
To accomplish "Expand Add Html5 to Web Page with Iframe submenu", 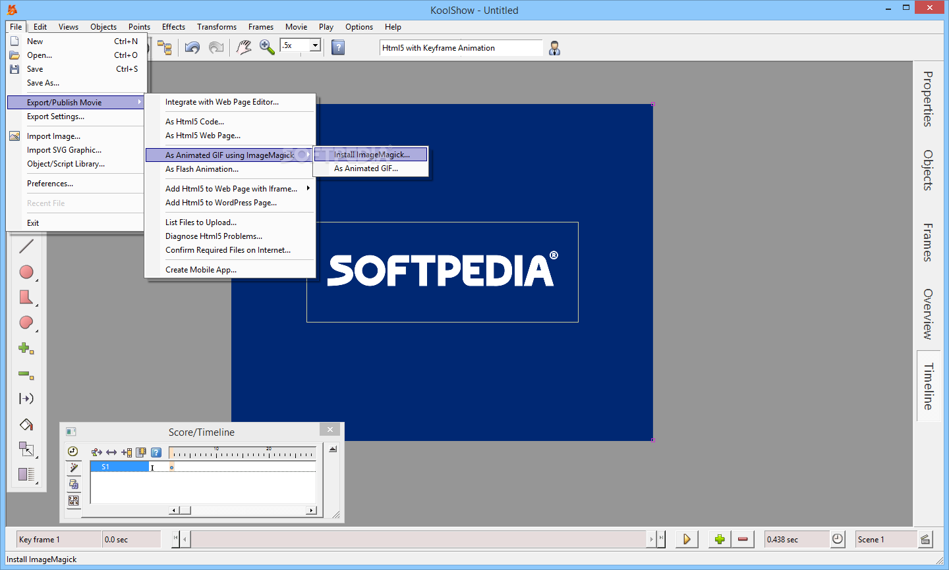I will coord(230,189).
